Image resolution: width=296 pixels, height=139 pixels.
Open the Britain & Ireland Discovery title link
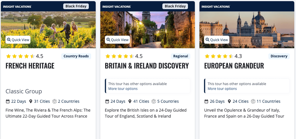coord(147,66)
